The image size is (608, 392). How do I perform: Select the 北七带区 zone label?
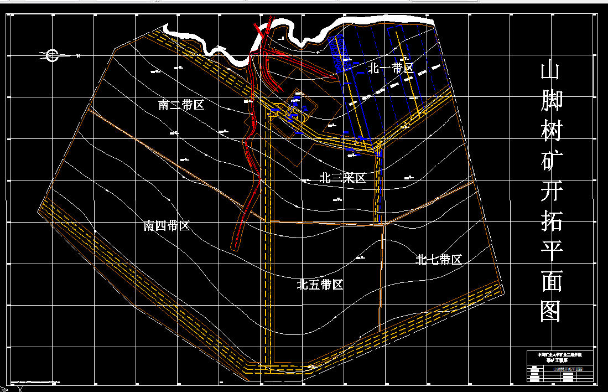(439, 259)
